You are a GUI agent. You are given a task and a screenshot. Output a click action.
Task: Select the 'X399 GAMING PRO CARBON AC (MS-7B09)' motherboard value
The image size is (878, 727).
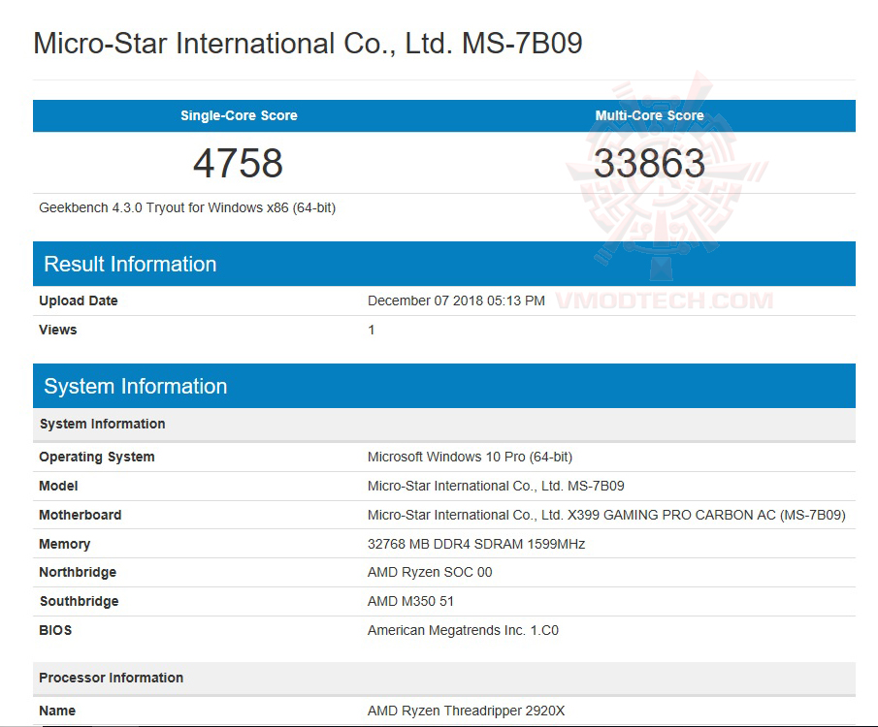point(606,515)
